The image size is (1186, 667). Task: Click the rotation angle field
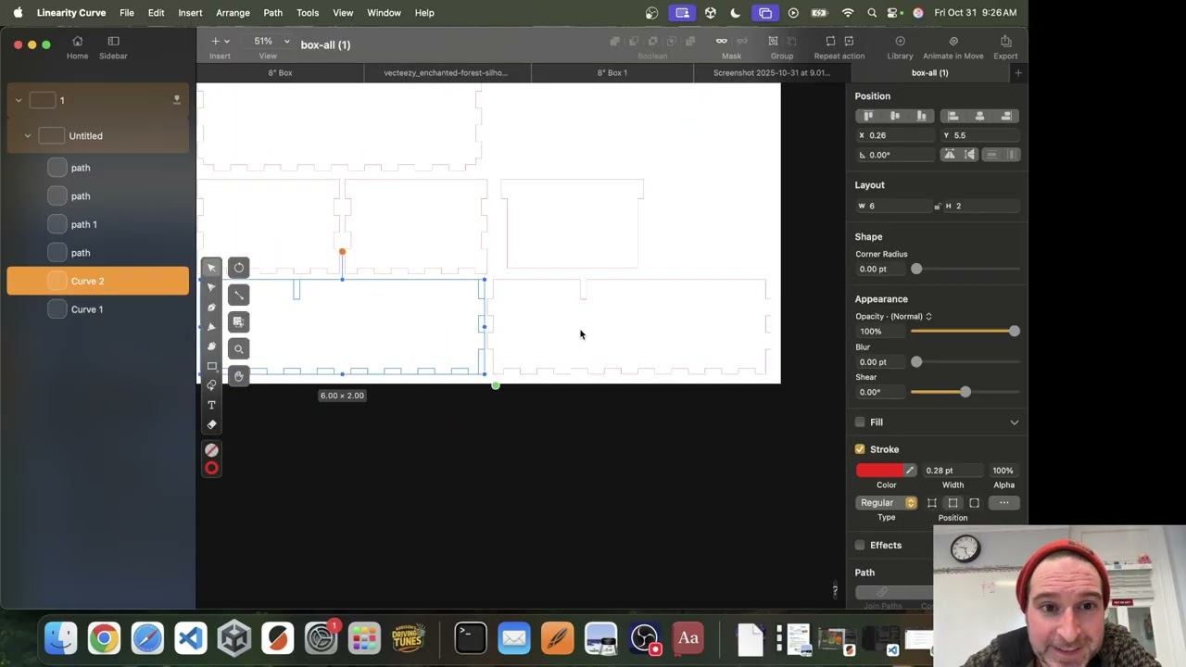[894, 155]
